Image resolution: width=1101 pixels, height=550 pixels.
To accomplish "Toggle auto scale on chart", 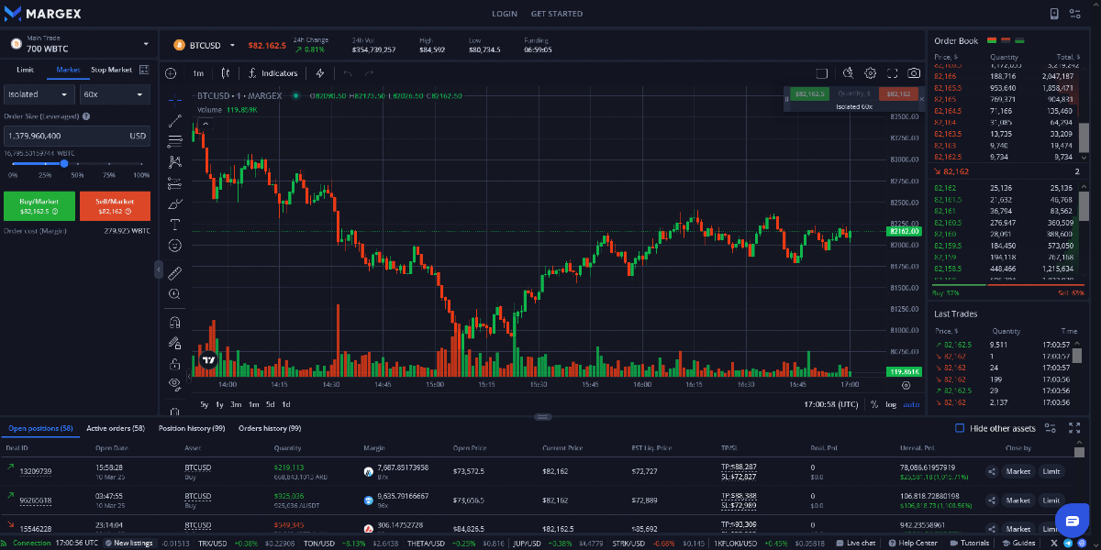I will pyautogui.click(x=911, y=404).
